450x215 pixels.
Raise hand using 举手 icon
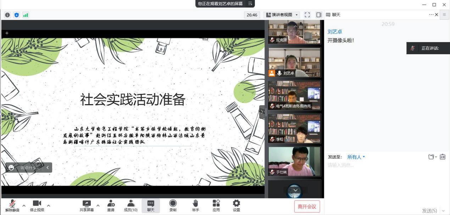(195, 205)
